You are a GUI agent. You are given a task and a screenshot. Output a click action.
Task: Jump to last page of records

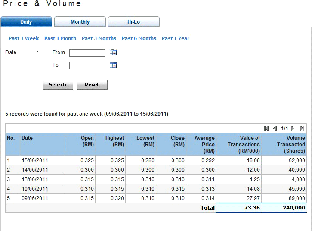[302, 128]
